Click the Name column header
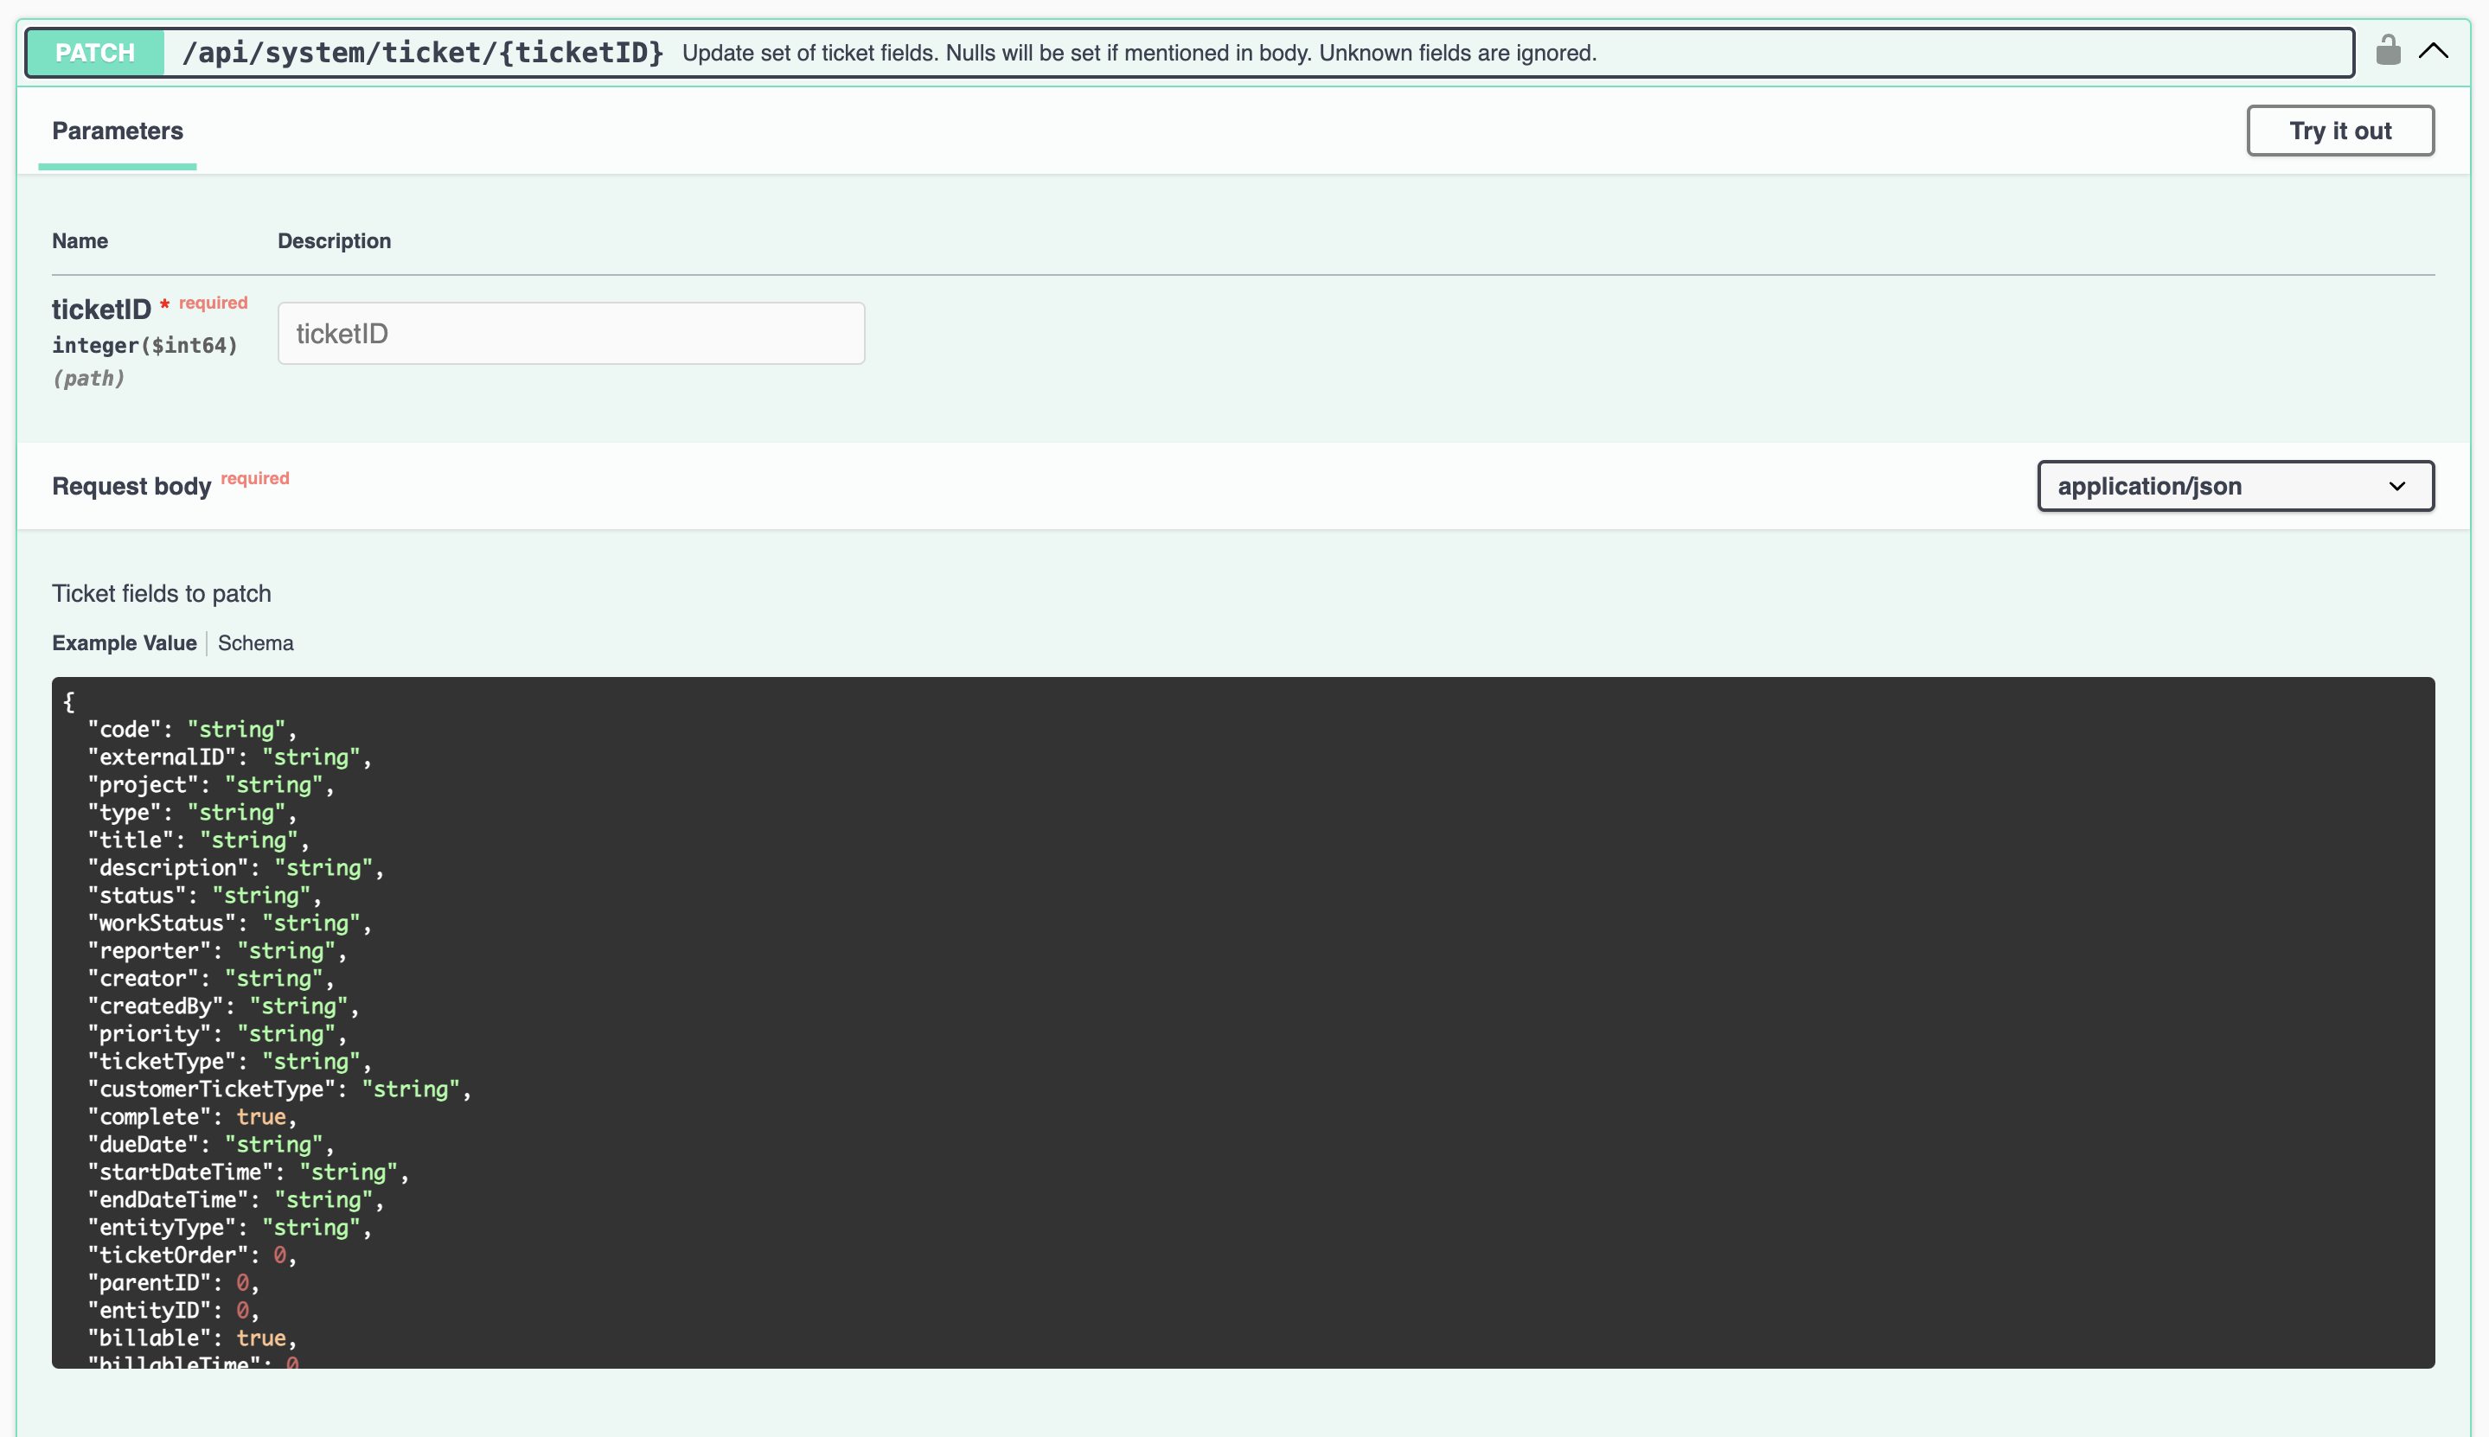Viewport: 2489px width, 1437px height. [80, 242]
